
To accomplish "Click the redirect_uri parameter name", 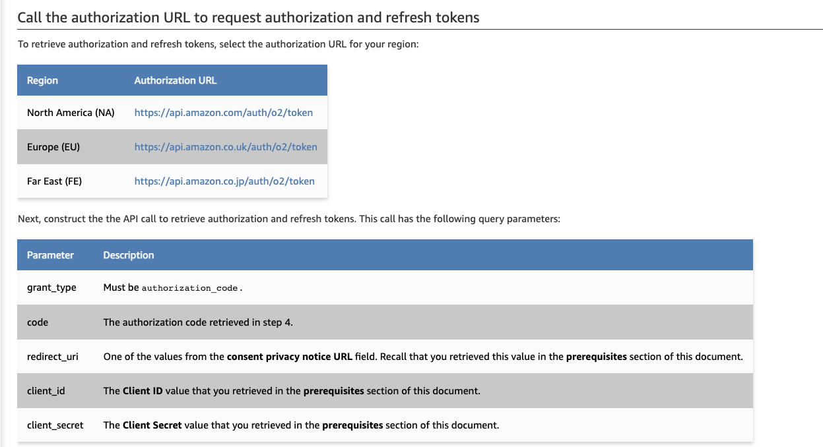I will tap(53, 357).
